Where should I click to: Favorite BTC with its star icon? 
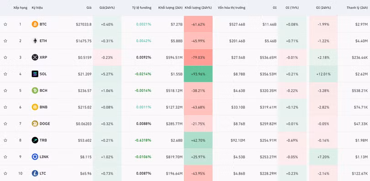(5, 24)
